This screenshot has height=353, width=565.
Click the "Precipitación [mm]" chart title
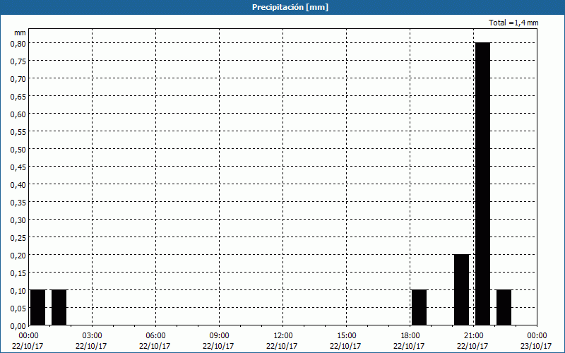click(290, 7)
